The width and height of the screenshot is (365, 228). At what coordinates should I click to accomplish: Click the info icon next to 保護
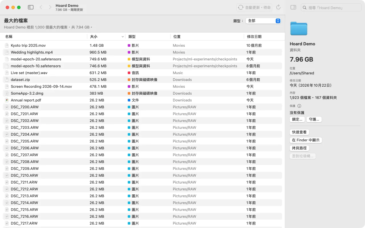[x=299, y=106]
